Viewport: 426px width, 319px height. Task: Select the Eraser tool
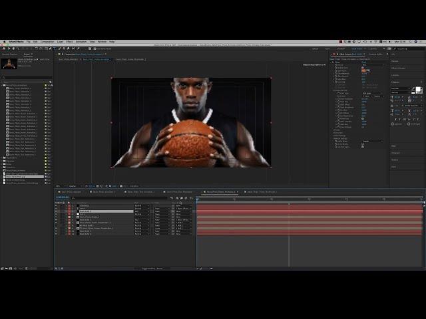click(x=68, y=49)
